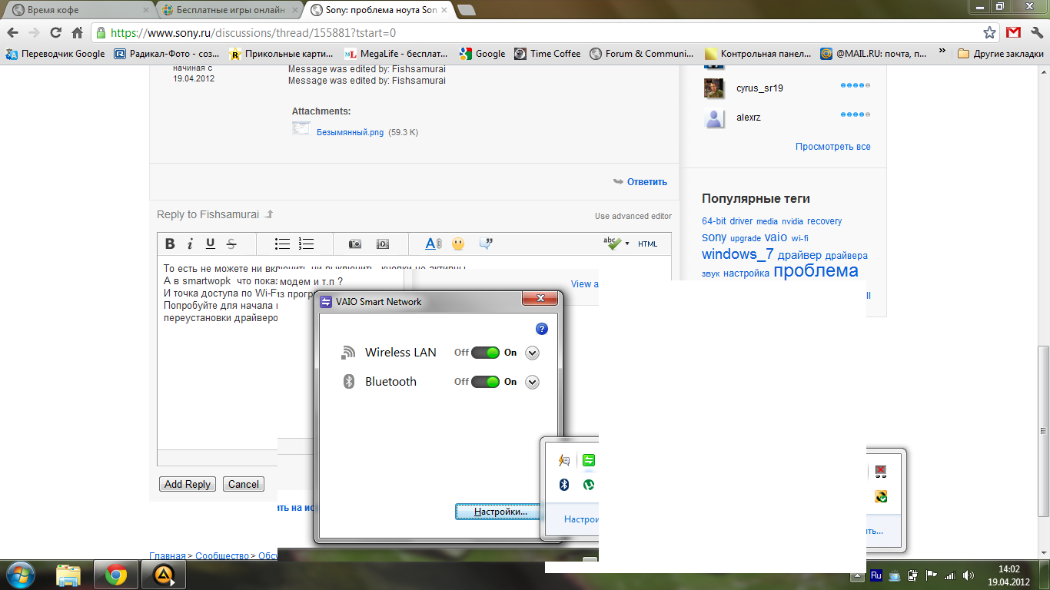The width and height of the screenshot is (1050, 590).
Task: Open the Безымянный.png attachment link
Action: click(x=350, y=132)
